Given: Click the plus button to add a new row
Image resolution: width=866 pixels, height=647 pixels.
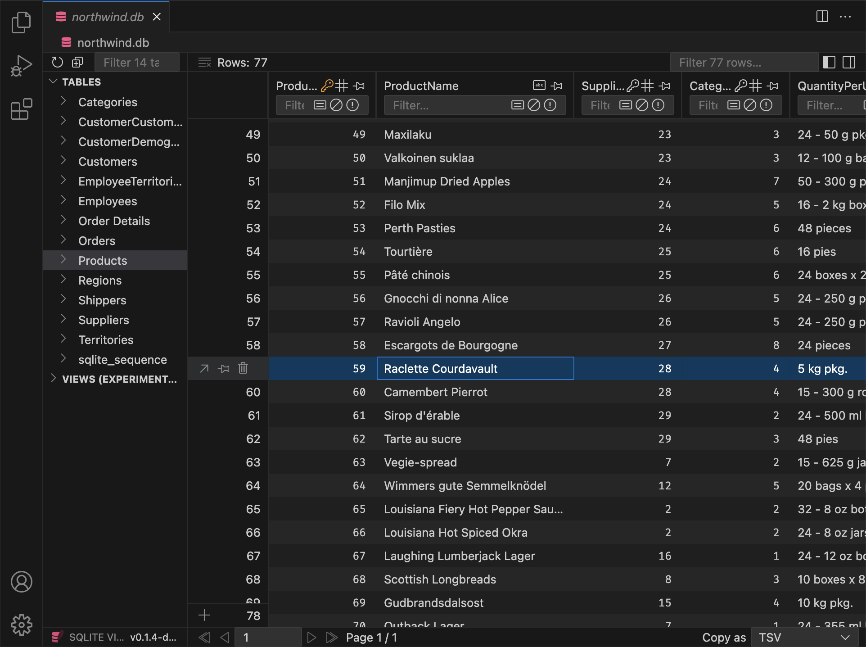Looking at the screenshot, I should pyautogui.click(x=204, y=615).
